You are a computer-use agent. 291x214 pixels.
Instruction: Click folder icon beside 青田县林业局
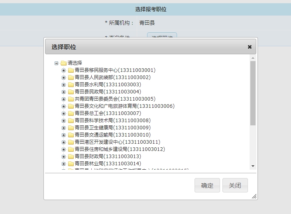71,164
